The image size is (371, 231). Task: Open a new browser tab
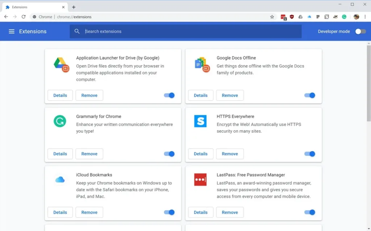point(74,7)
